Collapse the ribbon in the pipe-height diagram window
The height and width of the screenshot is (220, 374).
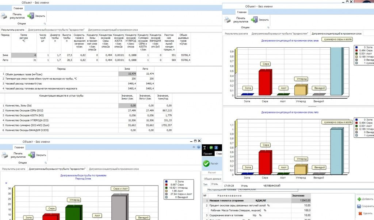pos(194,147)
